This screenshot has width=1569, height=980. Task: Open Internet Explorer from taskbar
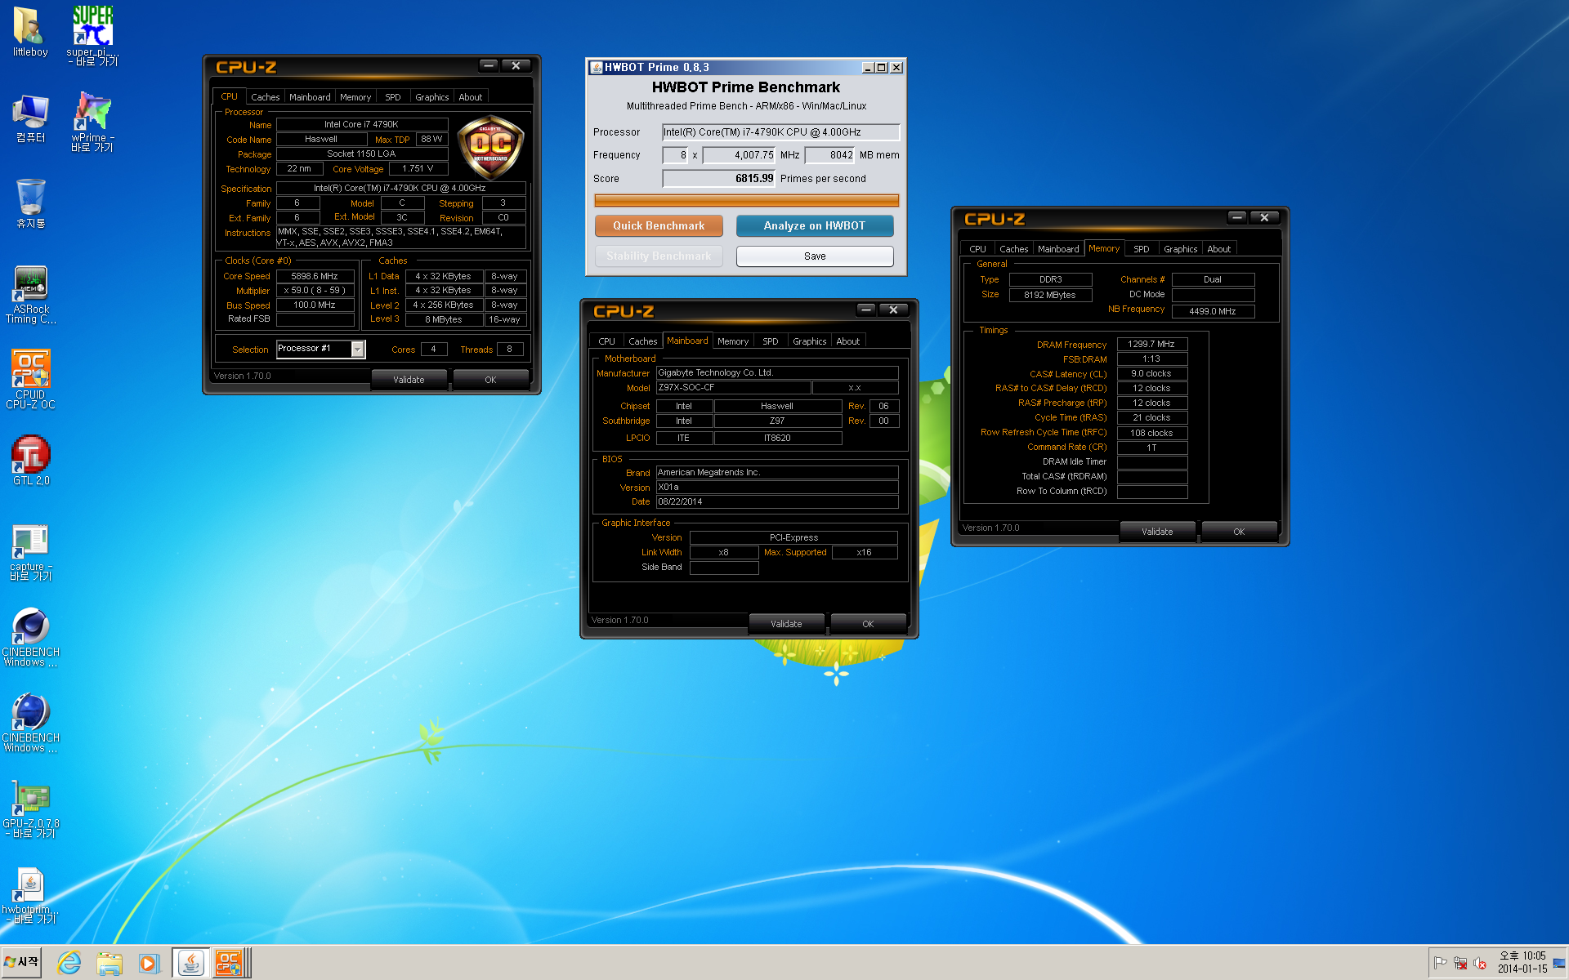coord(69,964)
